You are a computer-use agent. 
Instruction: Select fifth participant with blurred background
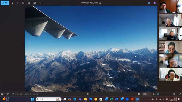[171, 61]
